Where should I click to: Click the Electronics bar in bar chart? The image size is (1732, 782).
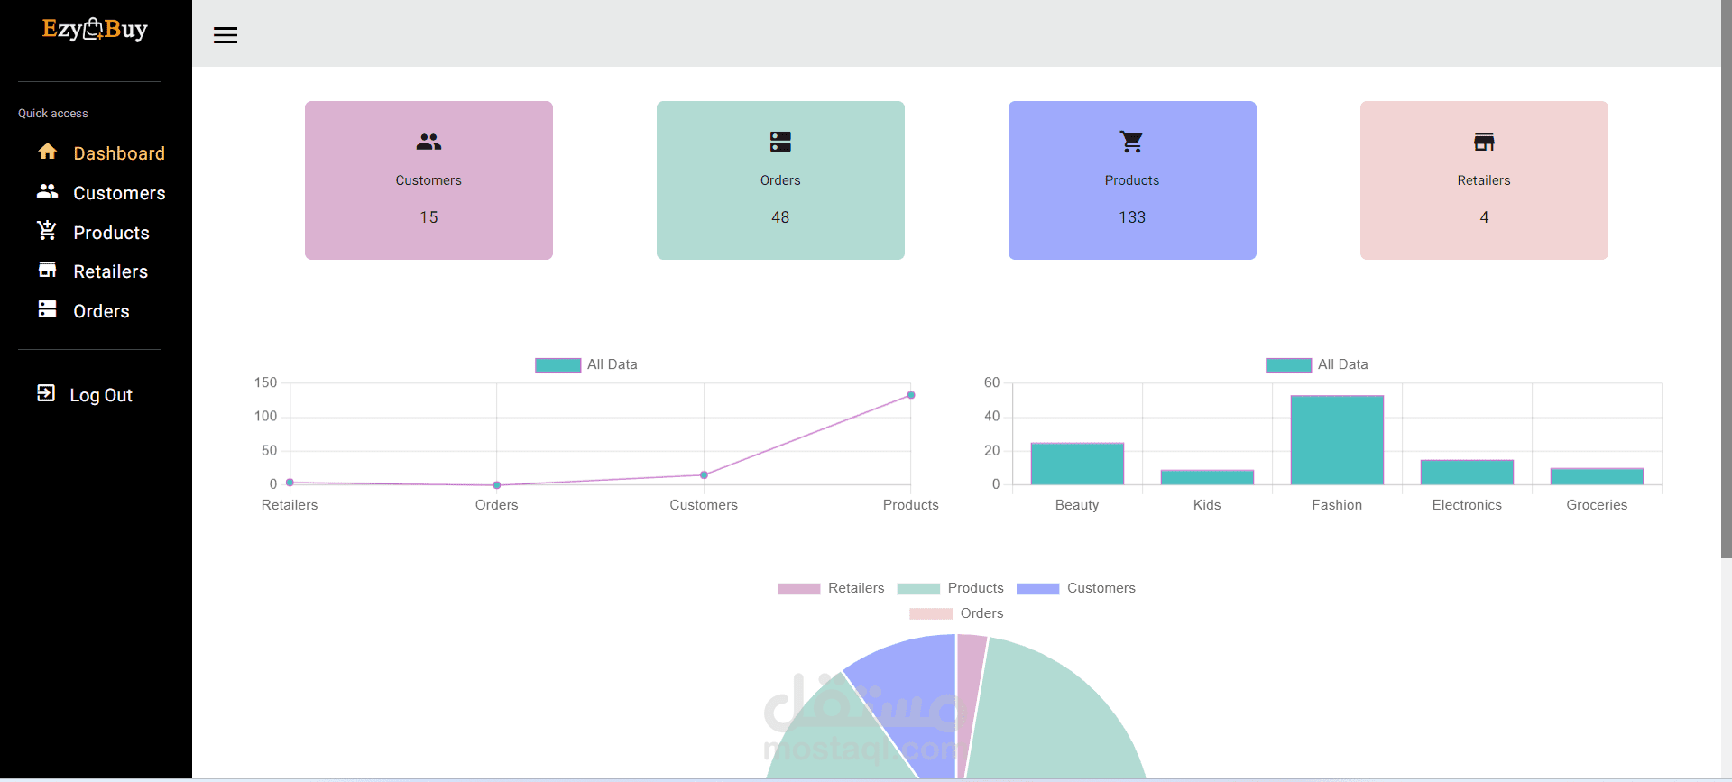(x=1467, y=473)
